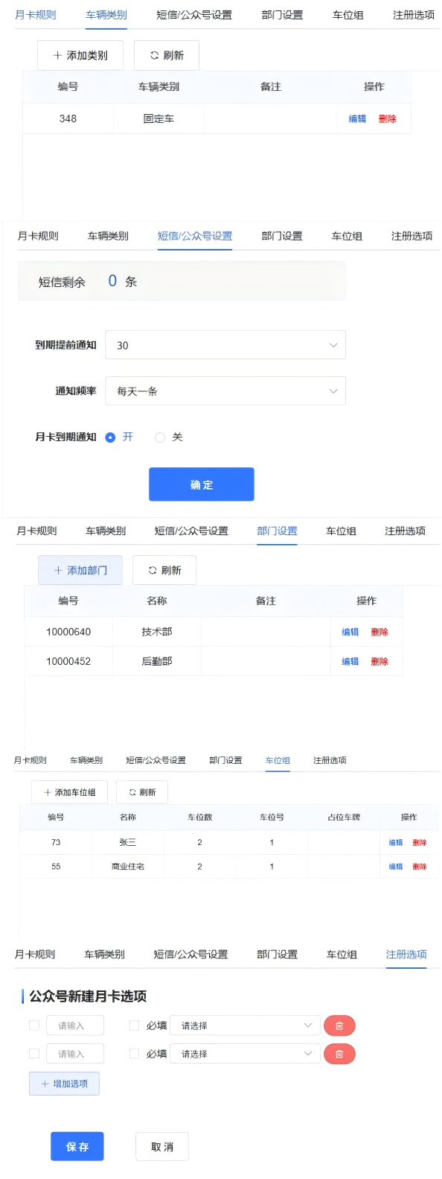The height and width of the screenshot is (1179, 442).
Task: Select the highlighted 短信/公众号设置 tab
Action: pos(195,236)
